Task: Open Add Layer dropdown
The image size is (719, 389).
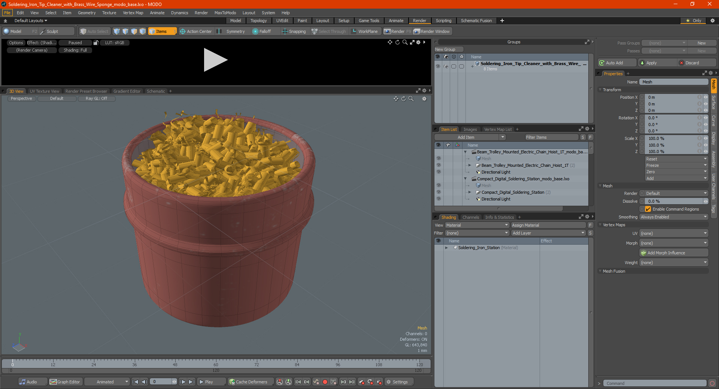Action: pos(549,233)
